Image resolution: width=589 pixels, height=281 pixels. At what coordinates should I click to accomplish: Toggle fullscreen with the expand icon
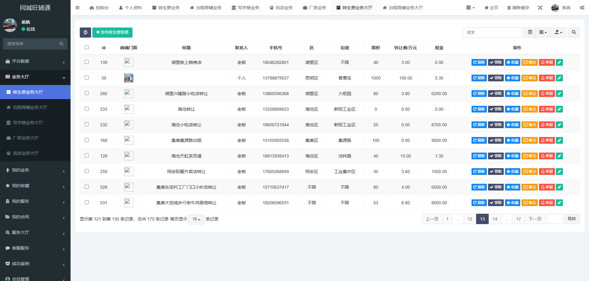(x=540, y=8)
